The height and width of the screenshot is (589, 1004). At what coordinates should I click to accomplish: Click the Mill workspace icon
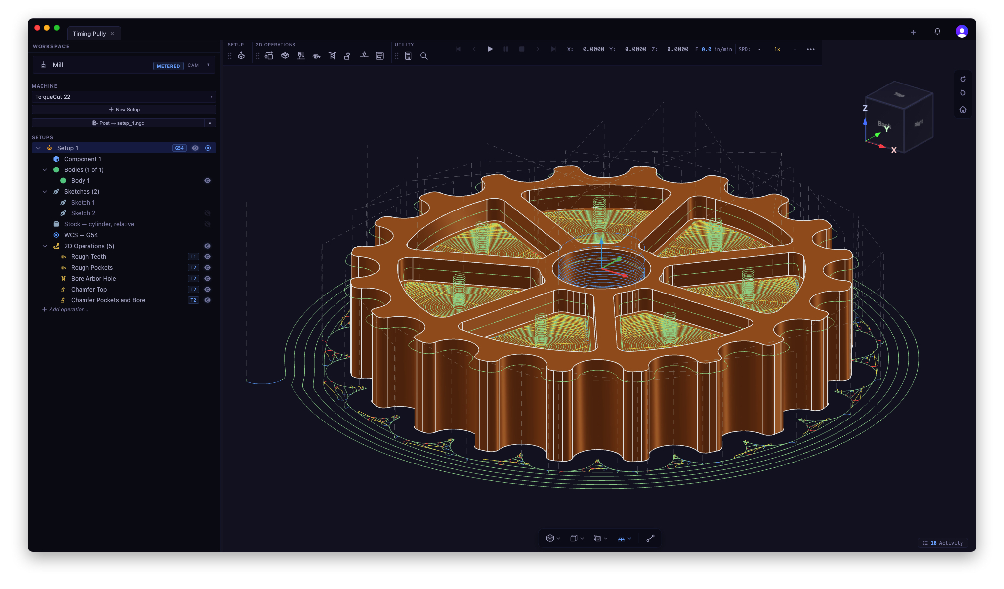point(43,65)
